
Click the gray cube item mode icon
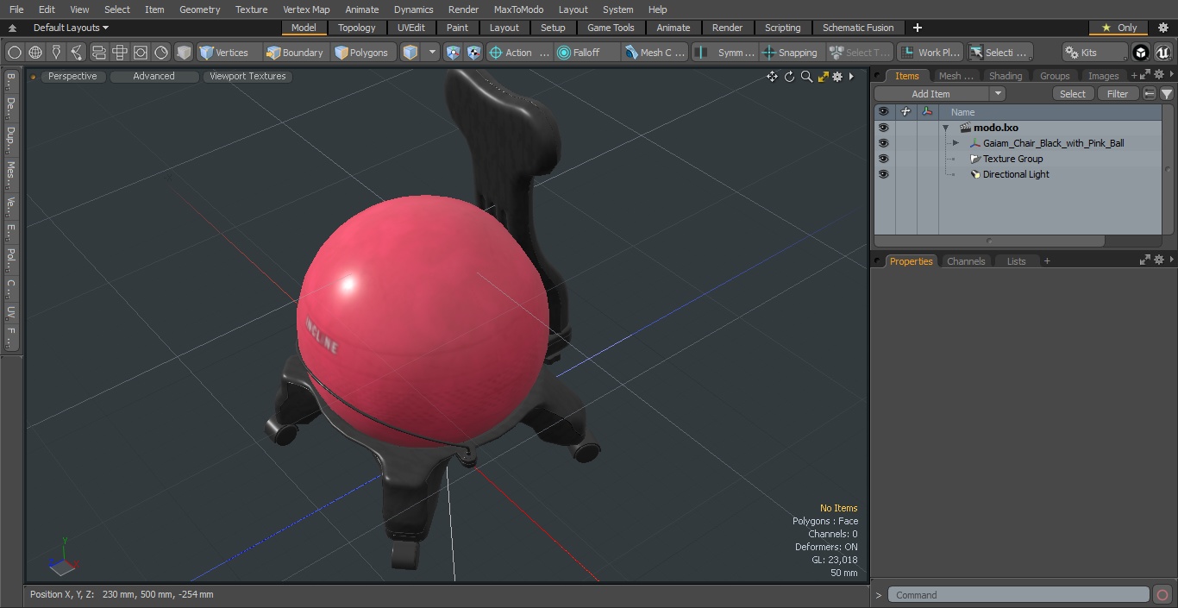click(x=184, y=53)
